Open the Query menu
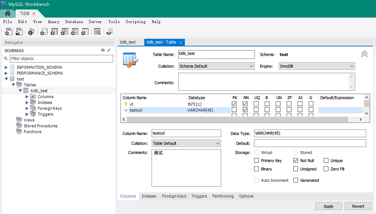Image resolution: width=376 pixels, height=214 pixels. 53,22
